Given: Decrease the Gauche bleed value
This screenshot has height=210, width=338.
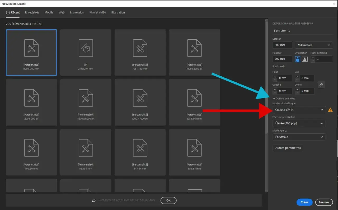Looking at the screenshot, I should pyautogui.click(x=275, y=92).
